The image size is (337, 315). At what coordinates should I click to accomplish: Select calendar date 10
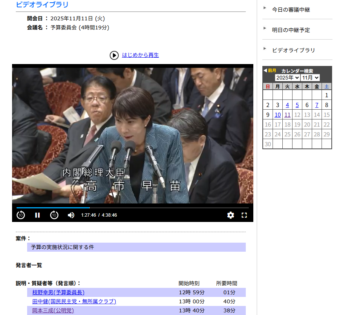click(x=278, y=115)
